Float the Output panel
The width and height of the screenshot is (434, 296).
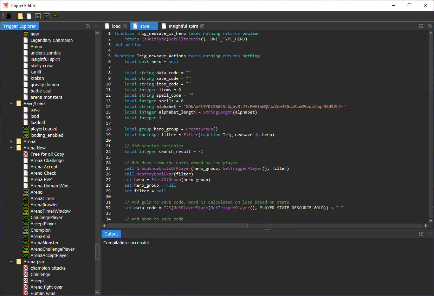pyautogui.click(x=421, y=234)
